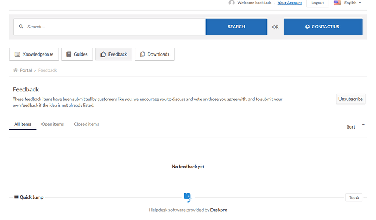376x220 pixels.
Task: Open the Downloads section
Action: (155, 54)
